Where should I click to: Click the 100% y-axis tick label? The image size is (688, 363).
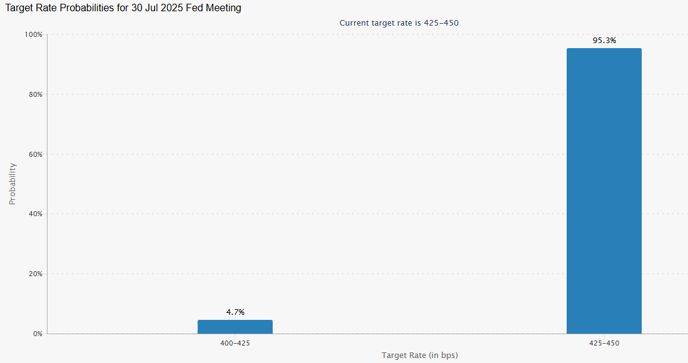point(33,34)
